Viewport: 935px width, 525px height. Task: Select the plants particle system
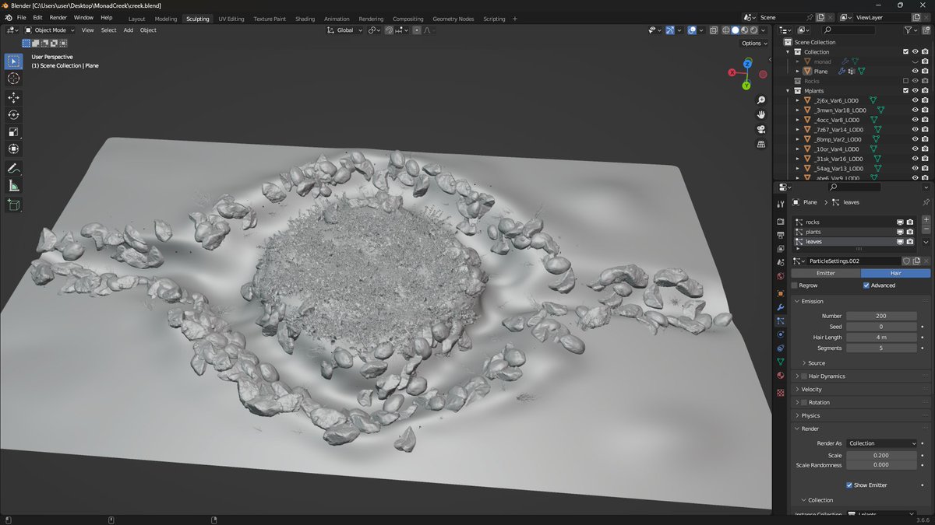pyautogui.click(x=854, y=232)
